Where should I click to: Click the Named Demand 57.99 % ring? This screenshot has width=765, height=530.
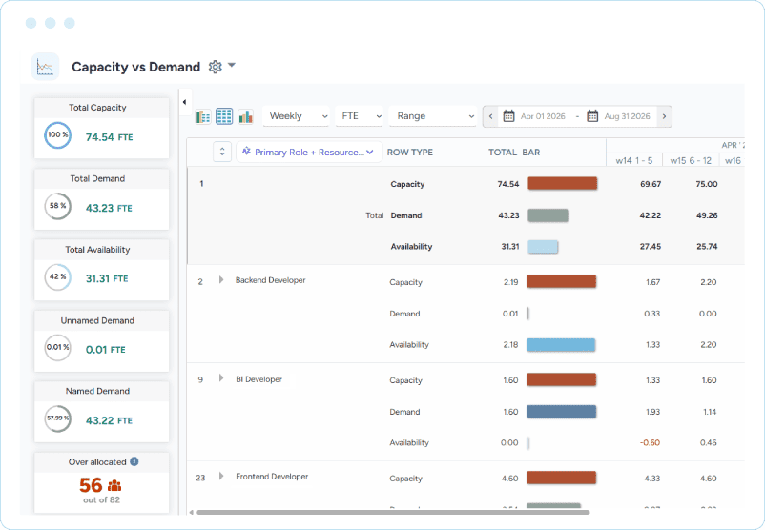tap(57, 418)
